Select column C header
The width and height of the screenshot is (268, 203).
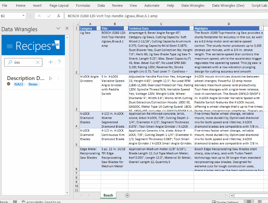(x=161, y=24)
